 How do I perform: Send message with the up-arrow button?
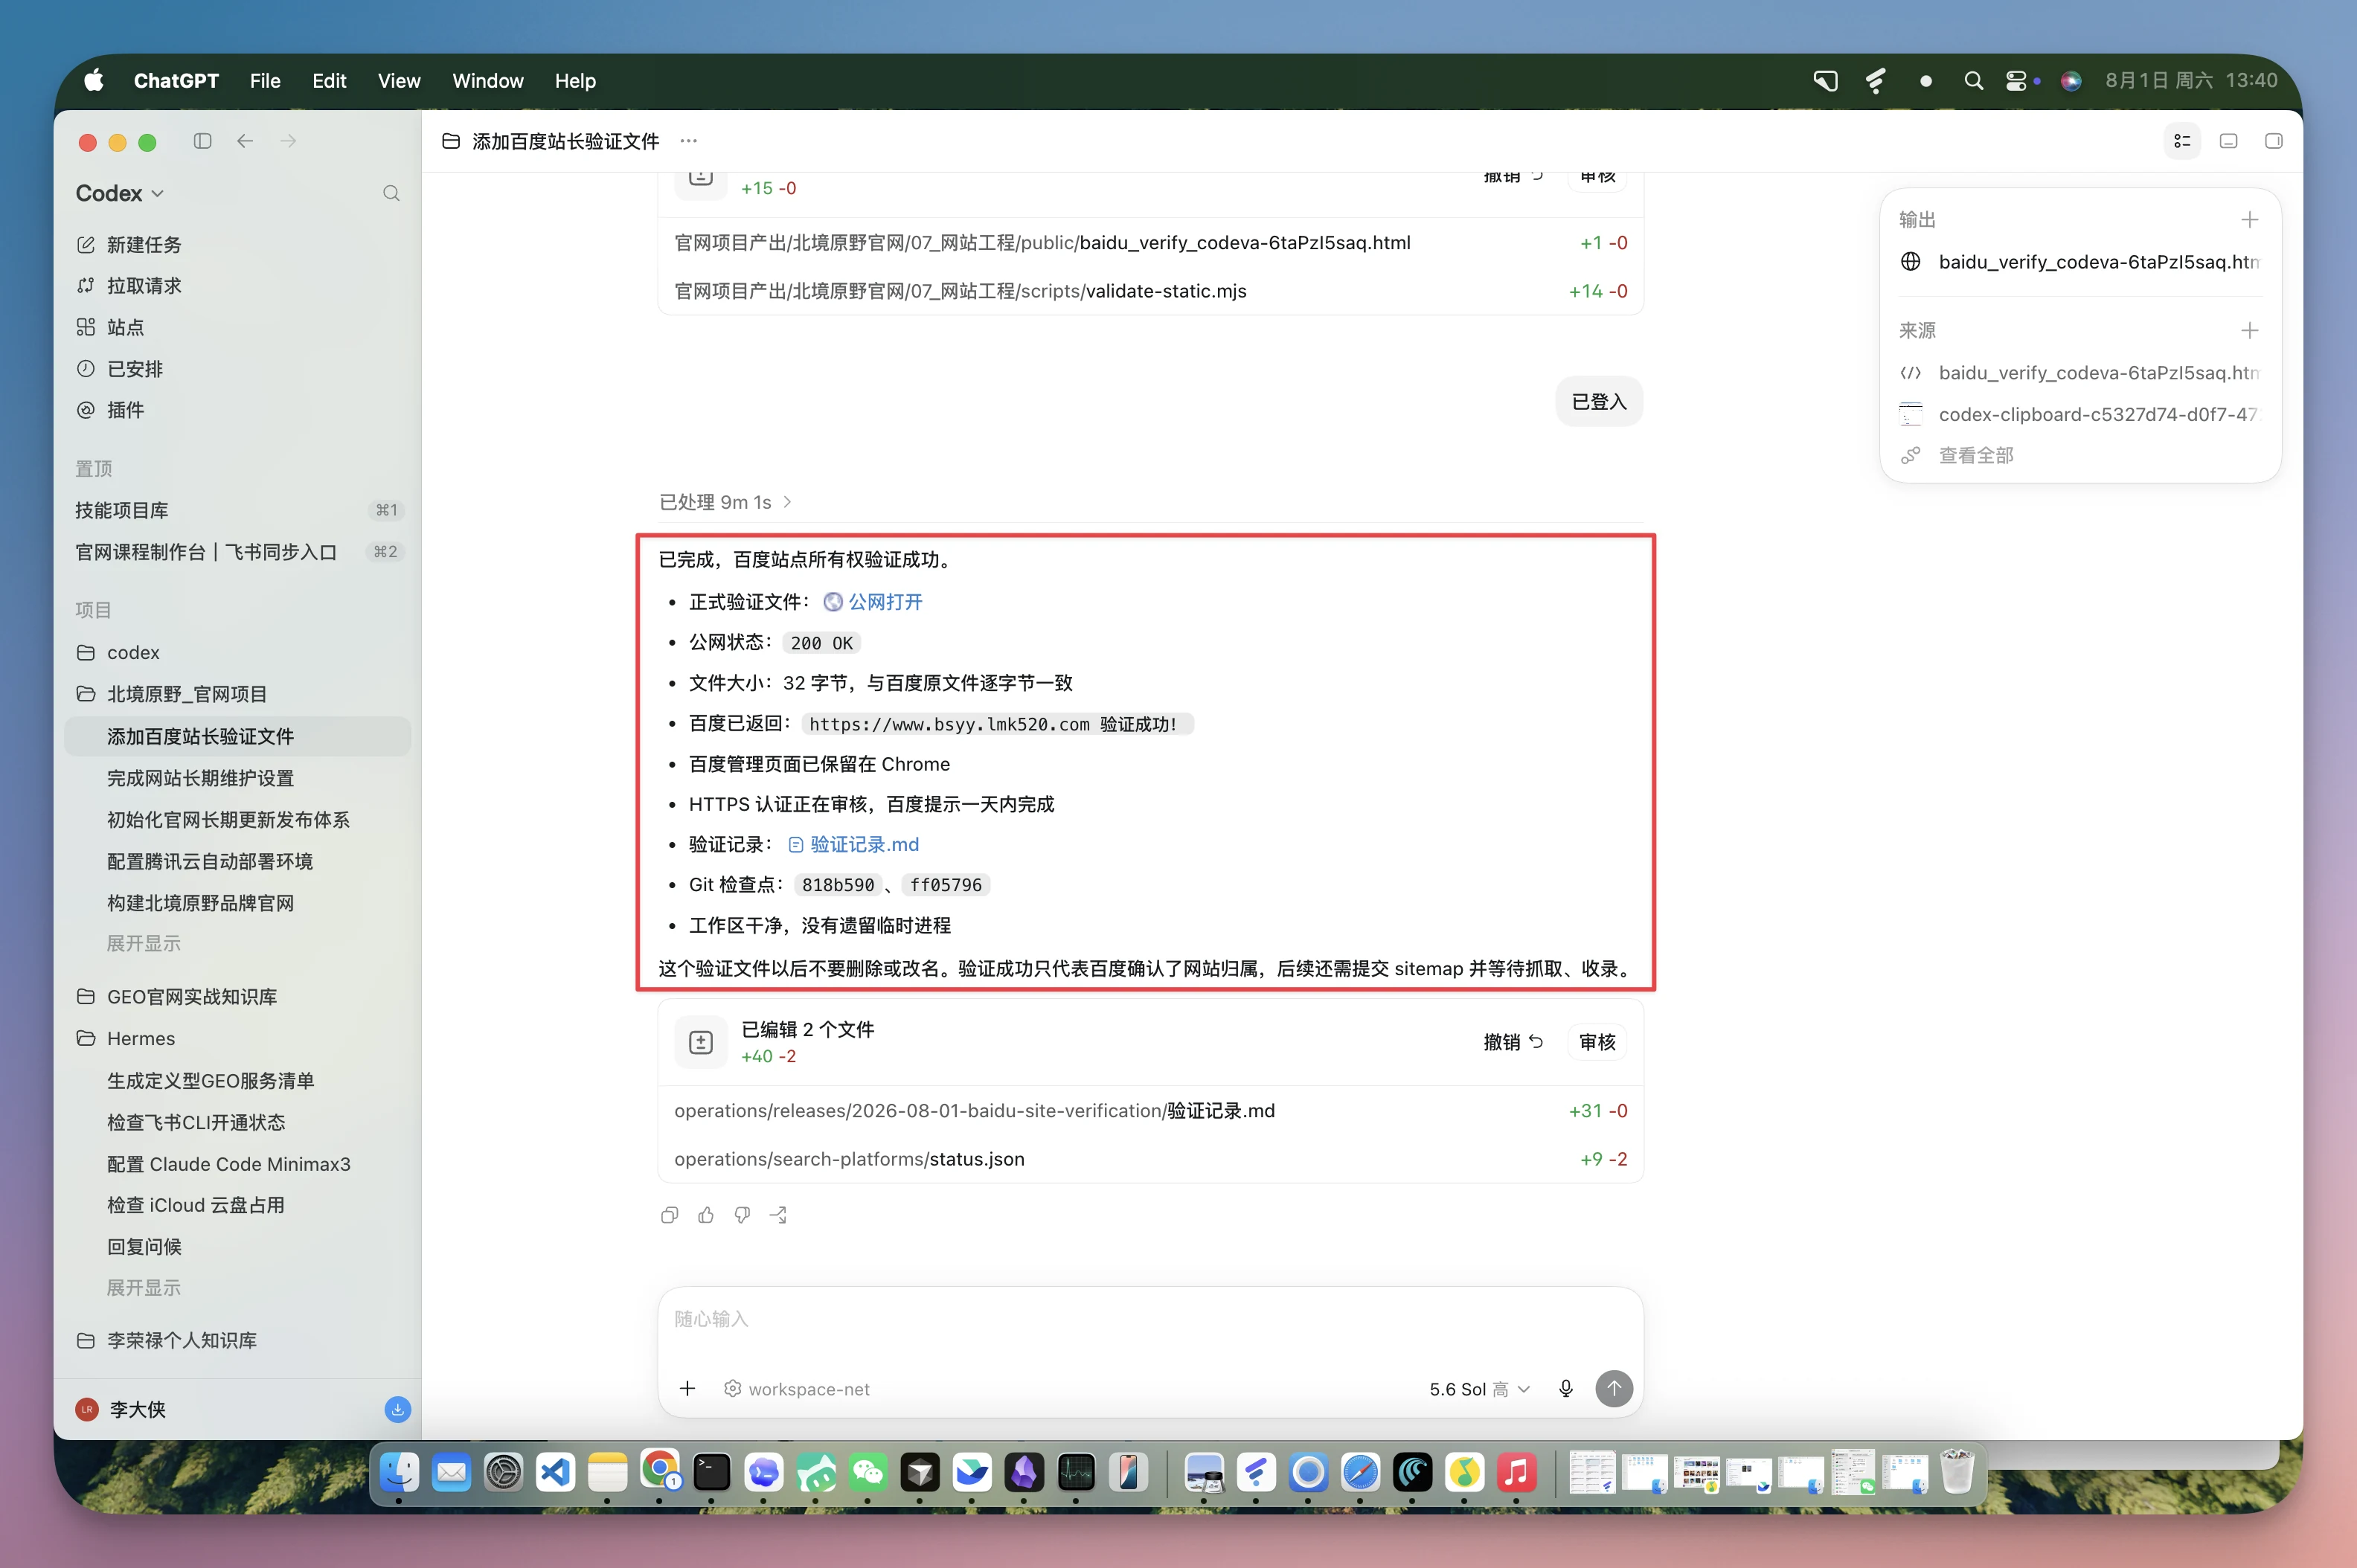click(x=1613, y=1388)
